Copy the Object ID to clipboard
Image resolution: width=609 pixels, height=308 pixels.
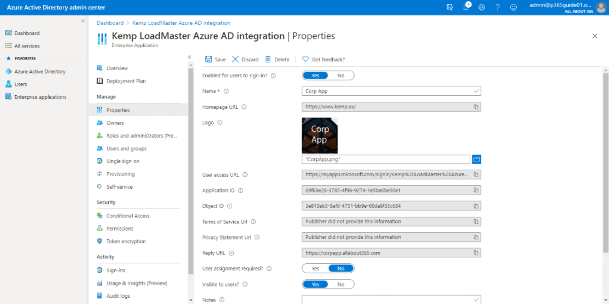coord(476,206)
